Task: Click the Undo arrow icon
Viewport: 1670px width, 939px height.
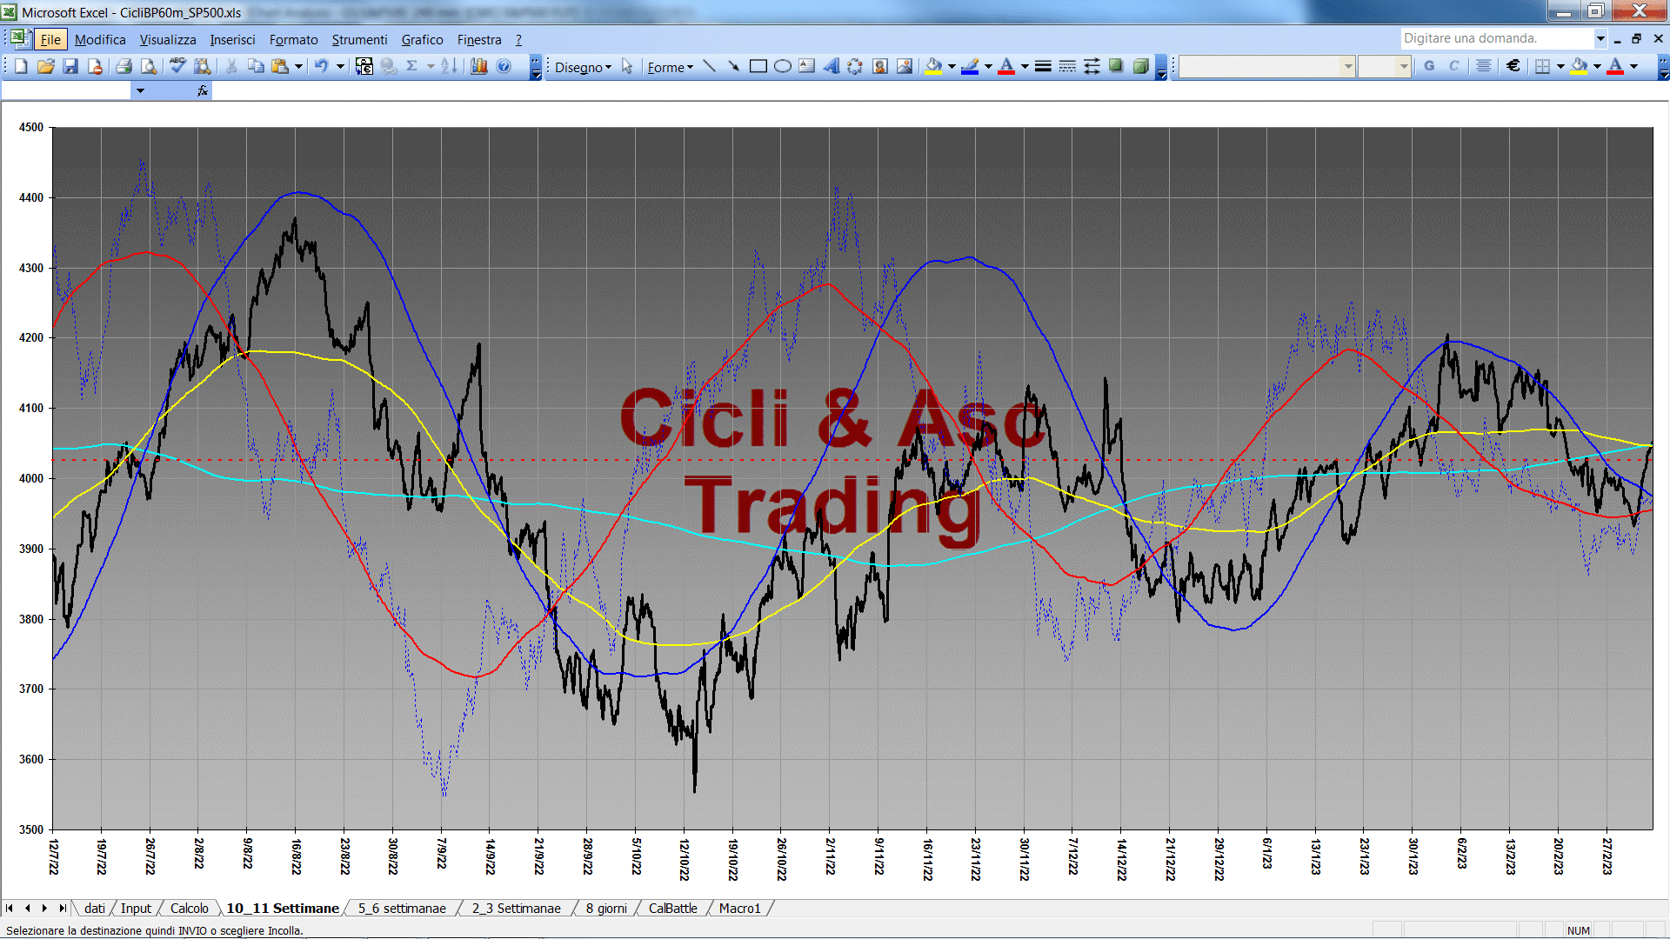Action: [321, 66]
